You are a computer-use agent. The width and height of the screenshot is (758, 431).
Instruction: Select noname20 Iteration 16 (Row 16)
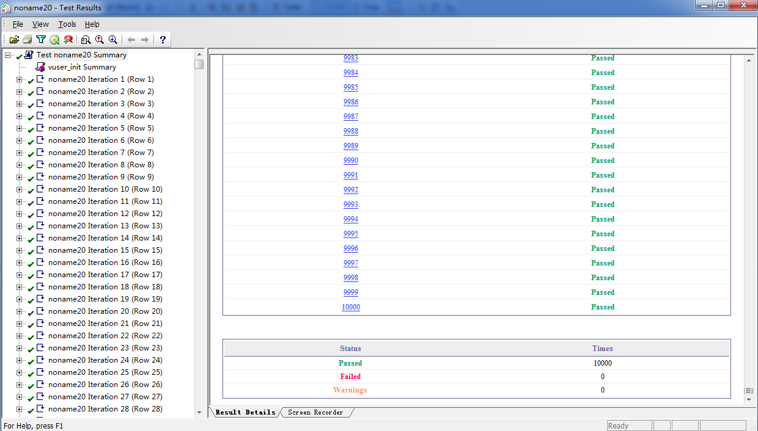pyautogui.click(x=105, y=263)
